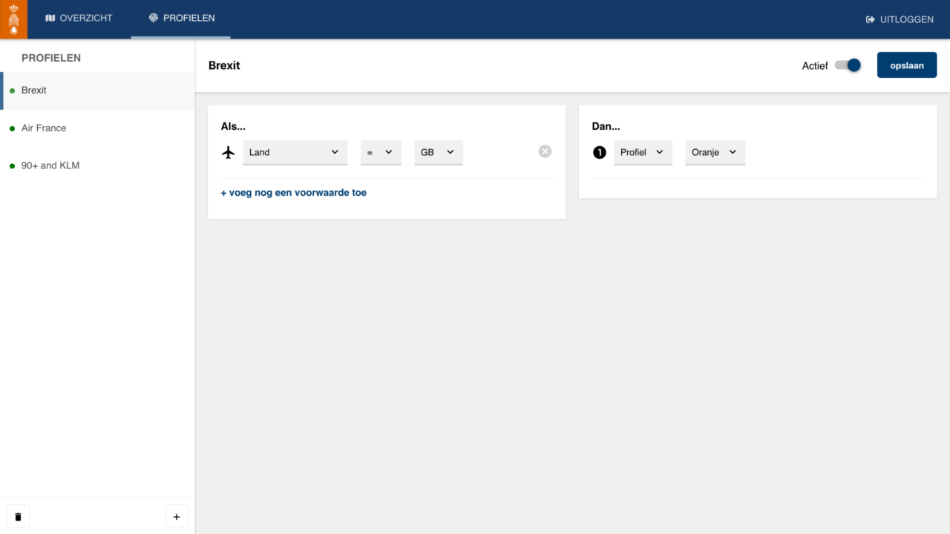Click the number 1 step badge
The image size is (950, 534).
click(x=600, y=152)
